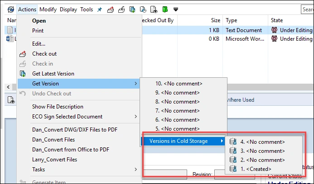This screenshot has width=314, height=184.
Task: Click the Get Latest Version toolbar icon
Action: pyautogui.click(x=132, y=9)
